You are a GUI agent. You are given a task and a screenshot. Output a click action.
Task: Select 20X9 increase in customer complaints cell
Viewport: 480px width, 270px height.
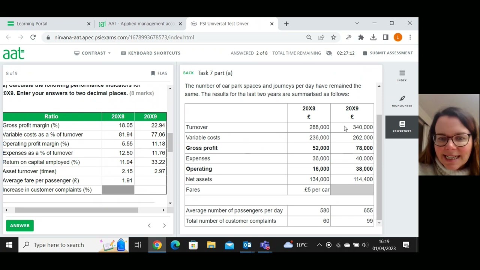point(150,189)
